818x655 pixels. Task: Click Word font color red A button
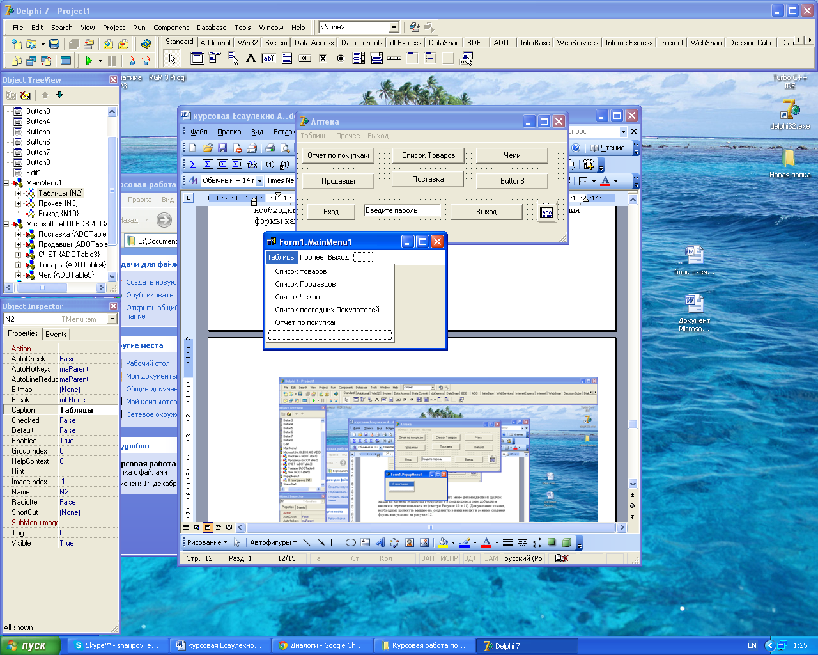point(605,181)
